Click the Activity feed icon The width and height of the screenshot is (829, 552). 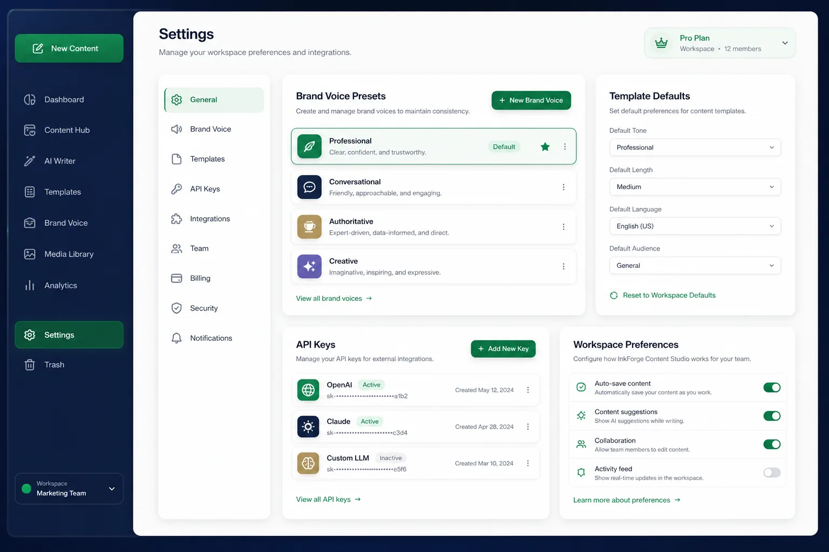[581, 472]
